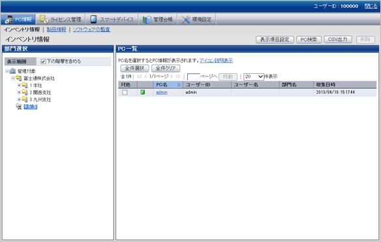The height and width of the screenshot is (242, 381).
Task: Toggle 下の階層を含める checkbox
Action: coord(43,61)
